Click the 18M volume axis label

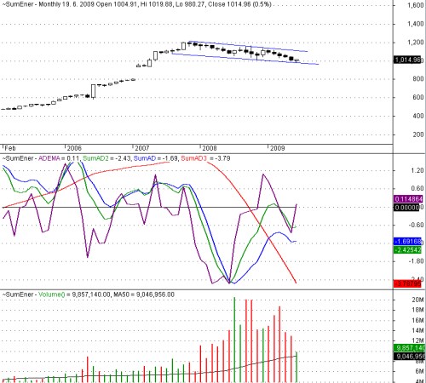417,310
